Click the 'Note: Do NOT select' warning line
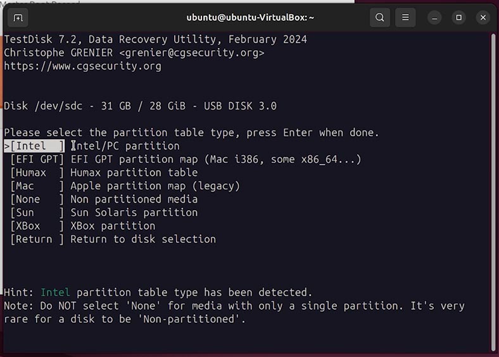The image size is (499, 357). pyautogui.click(x=234, y=306)
